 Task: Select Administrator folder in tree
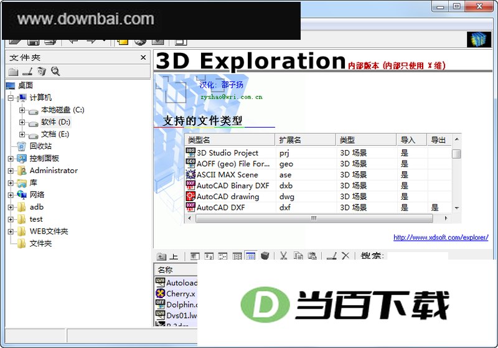tap(54, 171)
